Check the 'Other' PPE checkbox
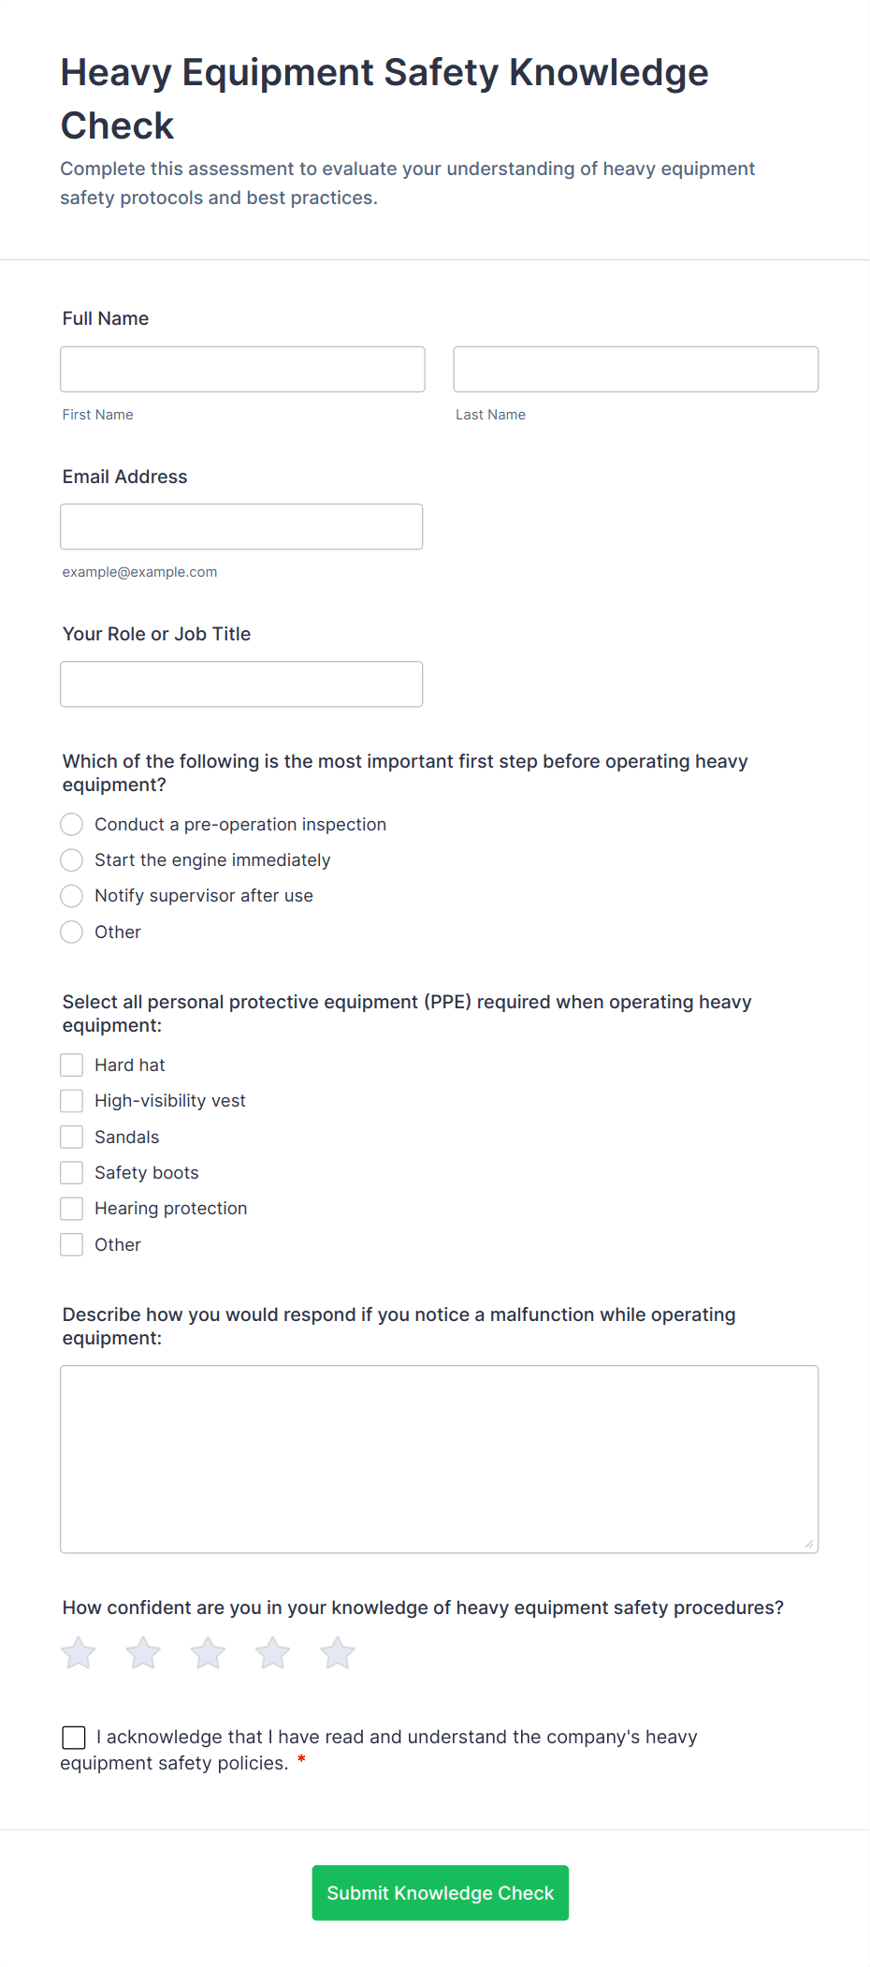The width and height of the screenshot is (870, 1967). [x=71, y=1244]
